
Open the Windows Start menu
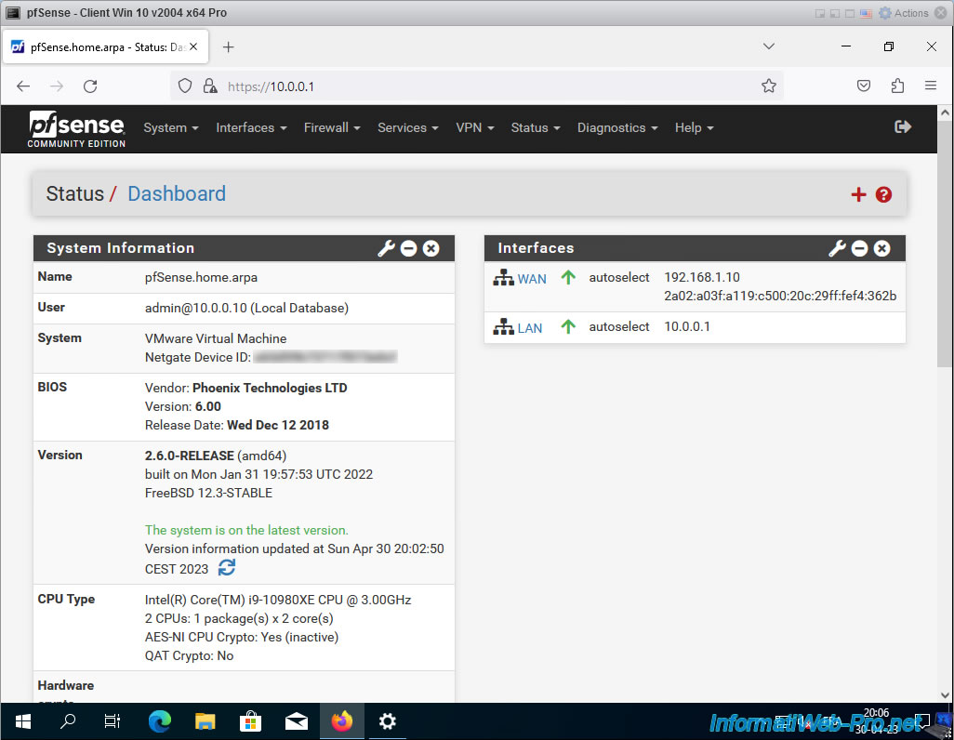[x=23, y=721]
